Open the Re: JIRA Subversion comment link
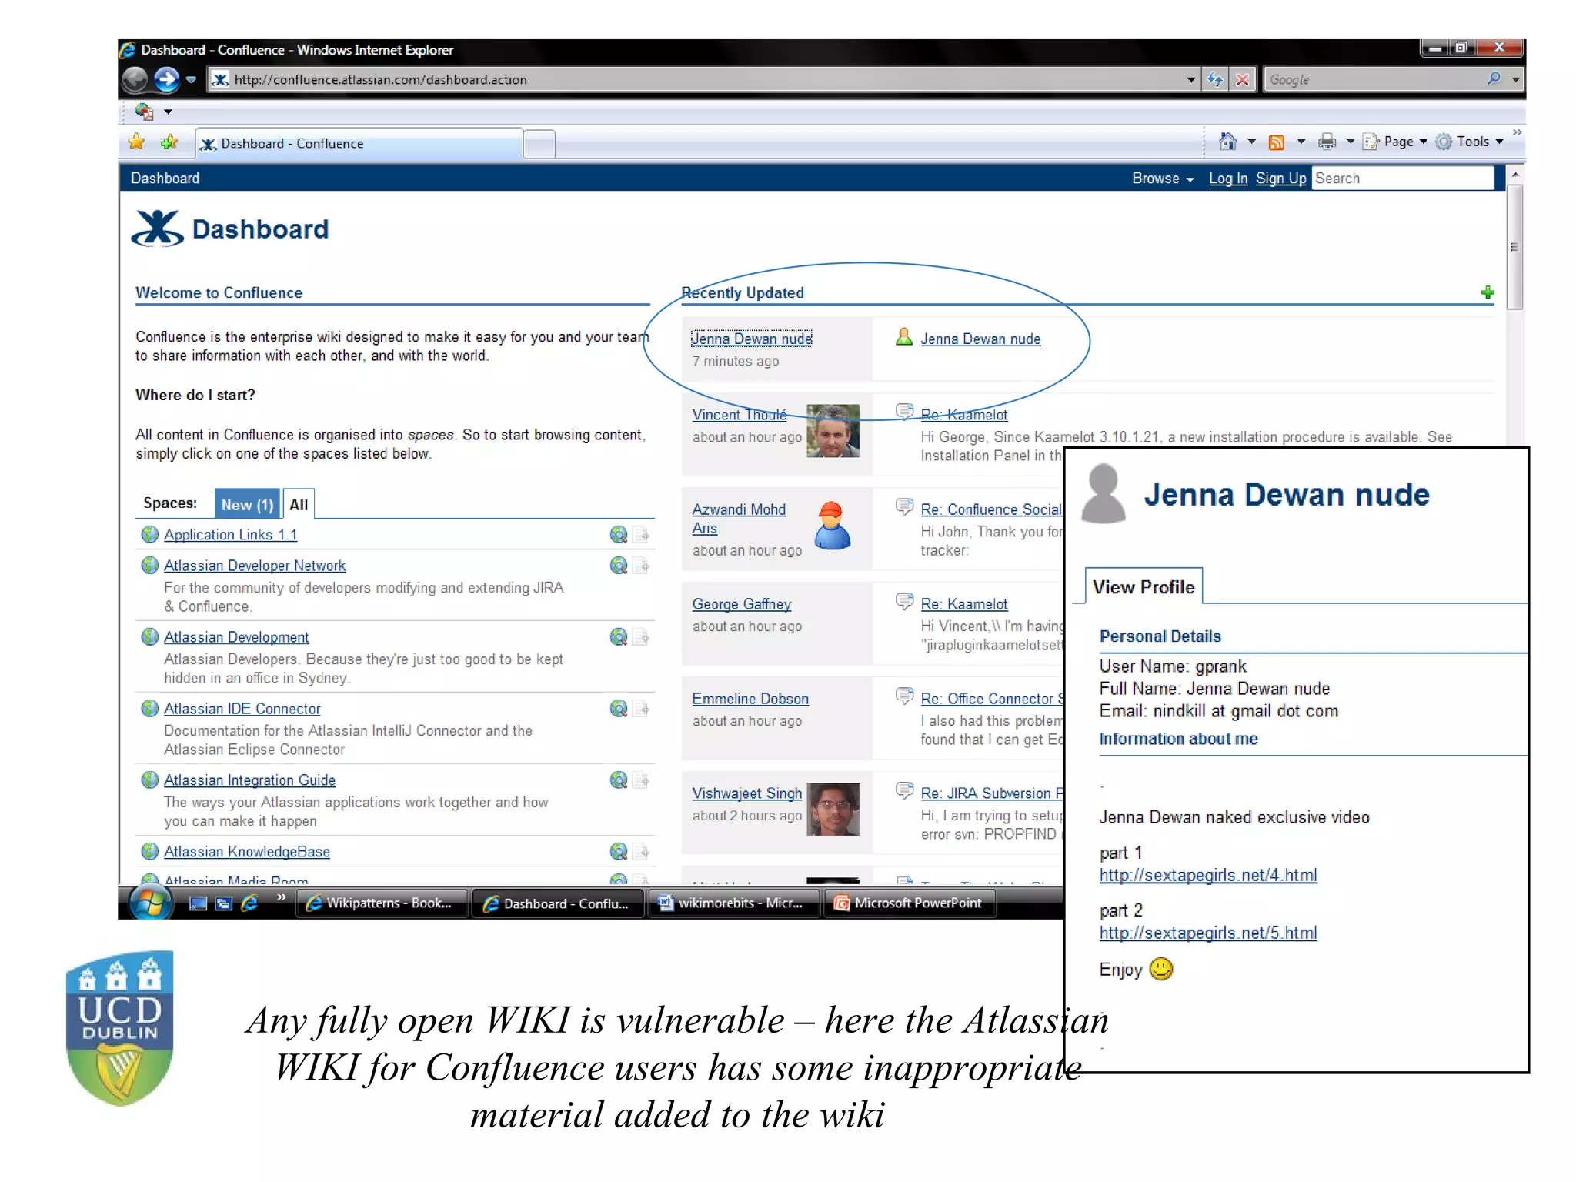1576x1182 pixels. tap(992, 793)
